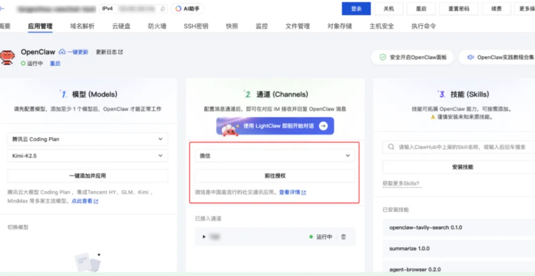Click the search magnifier icon in Skills
Image resolution: width=535 pixels, height=276 pixels.
[391, 147]
